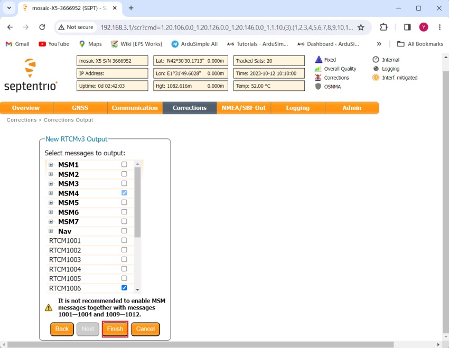The width and height of the screenshot is (449, 348).
Task: Tick the RTCM1005 checkbox
Action: pyautogui.click(x=124, y=279)
